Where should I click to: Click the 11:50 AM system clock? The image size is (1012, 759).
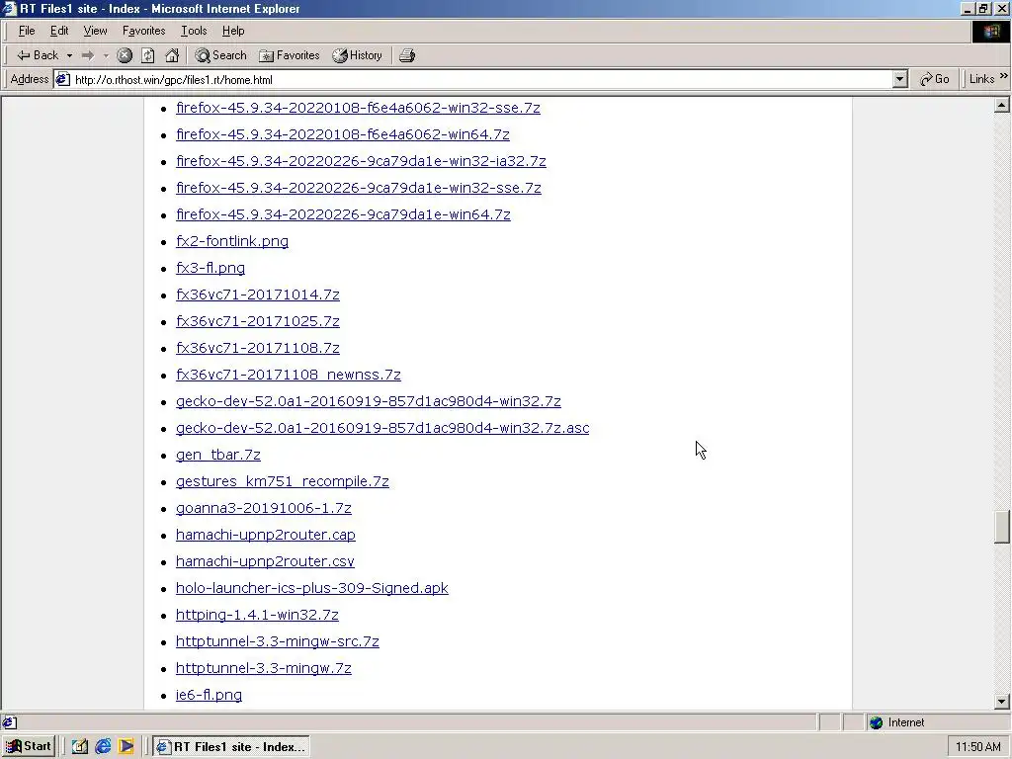click(978, 747)
